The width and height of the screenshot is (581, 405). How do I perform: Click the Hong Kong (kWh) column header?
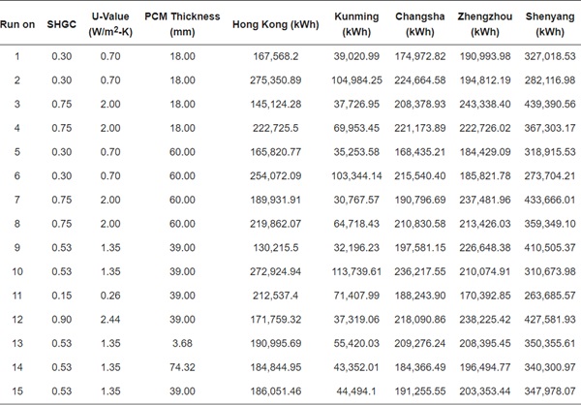pyautogui.click(x=276, y=24)
